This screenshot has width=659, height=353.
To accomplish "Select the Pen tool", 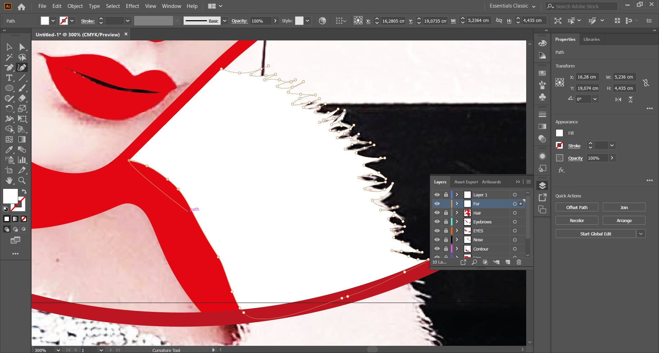I will click(9, 68).
